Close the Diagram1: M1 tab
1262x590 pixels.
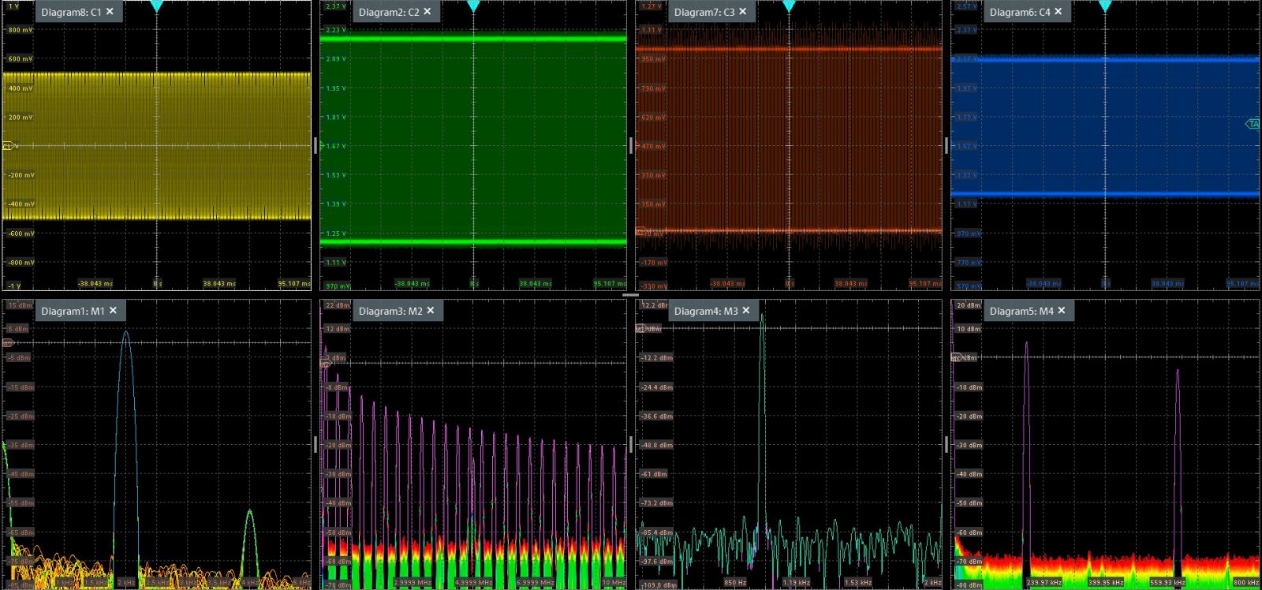113,311
